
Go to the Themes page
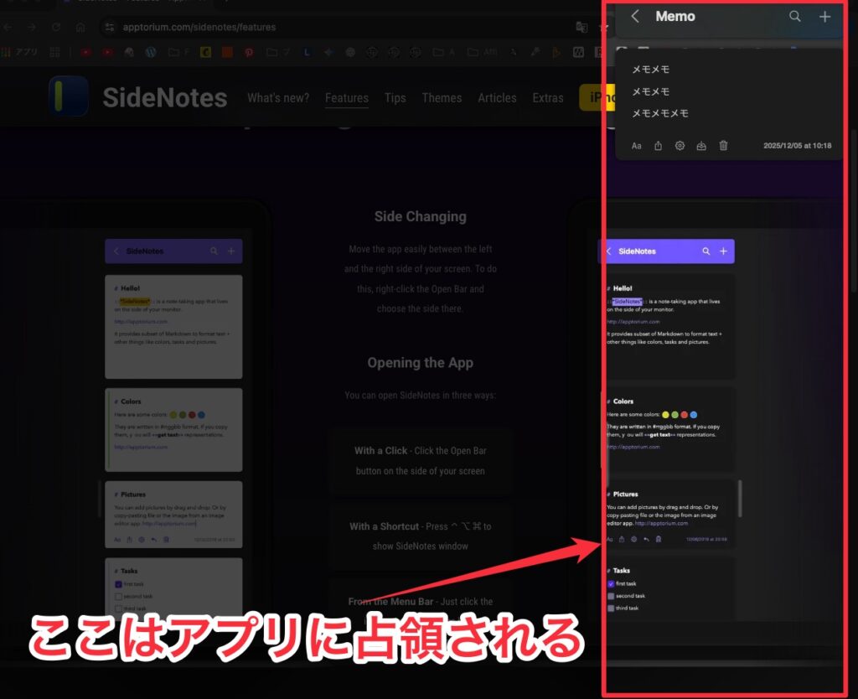click(442, 98)
